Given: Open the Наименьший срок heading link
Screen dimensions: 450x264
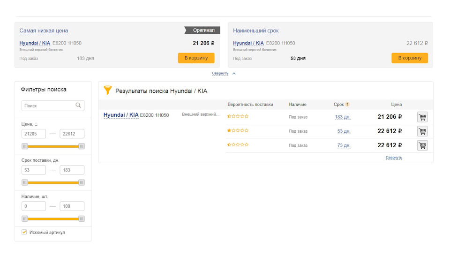Looking at the screenshot, I should (256, 30).
